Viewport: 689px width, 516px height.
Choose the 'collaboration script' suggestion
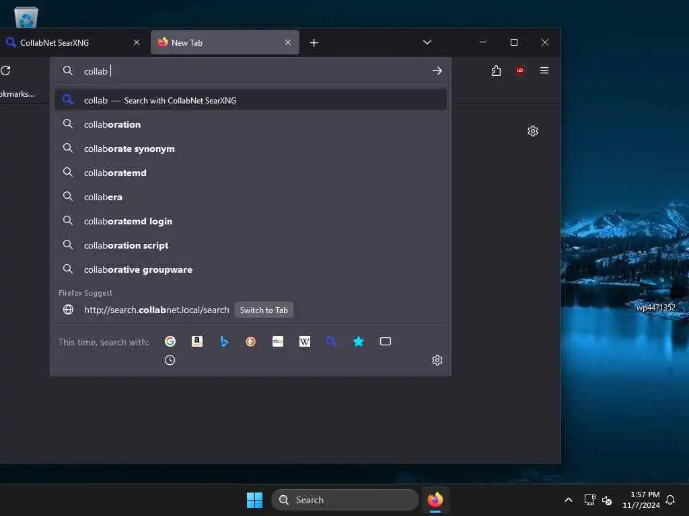coord(250,245)
